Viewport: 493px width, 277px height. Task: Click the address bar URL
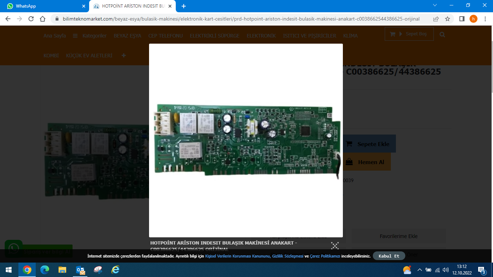click(x=242, y=19)
